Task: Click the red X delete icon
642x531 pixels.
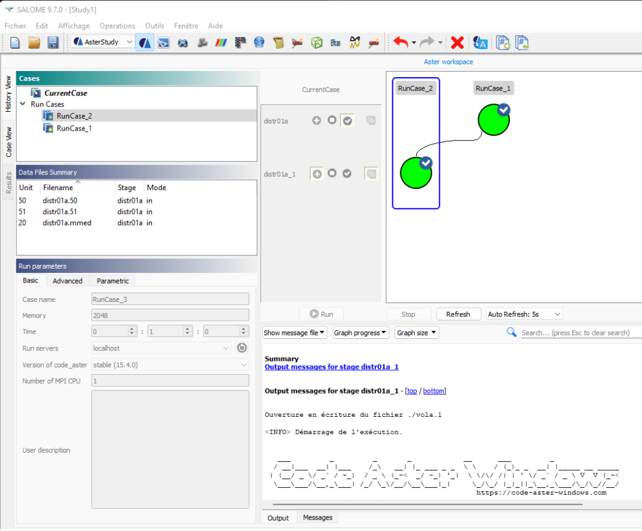Action: click(457, 43)
